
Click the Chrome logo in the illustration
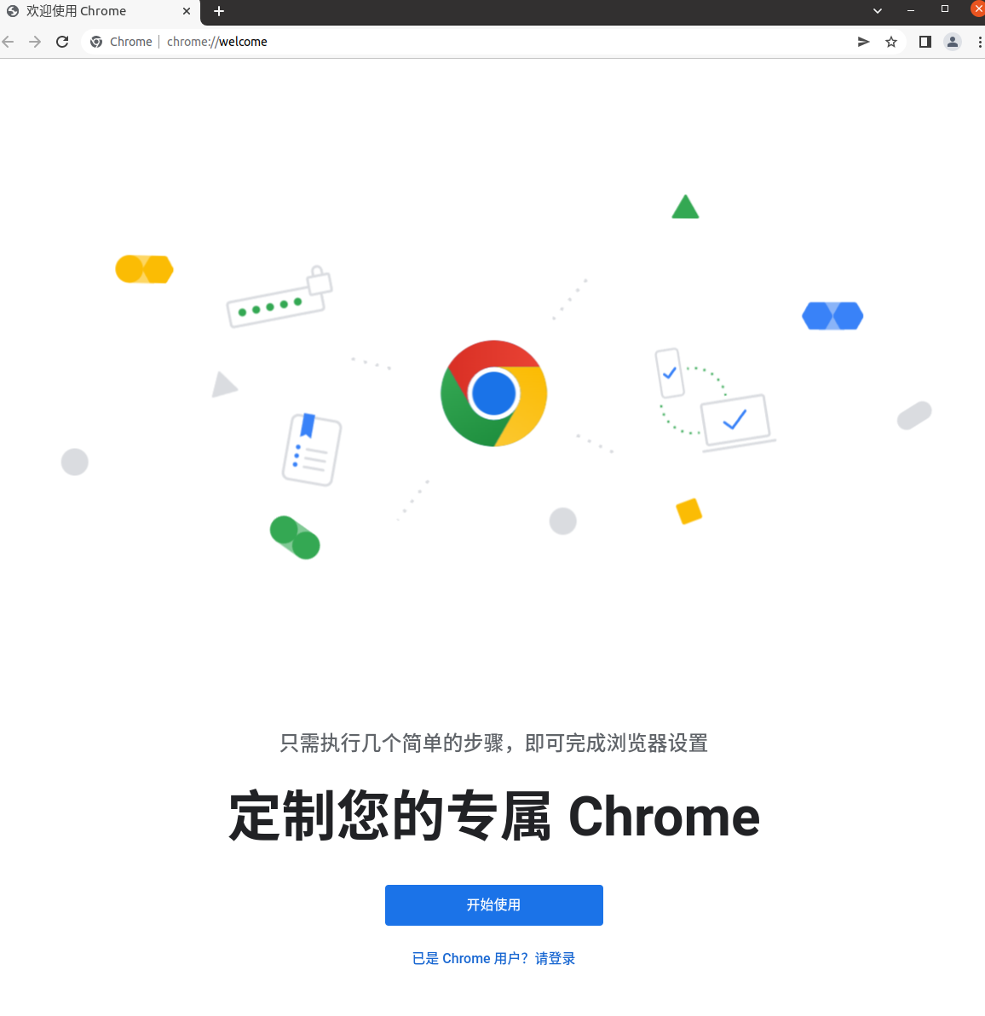point(494,393)
